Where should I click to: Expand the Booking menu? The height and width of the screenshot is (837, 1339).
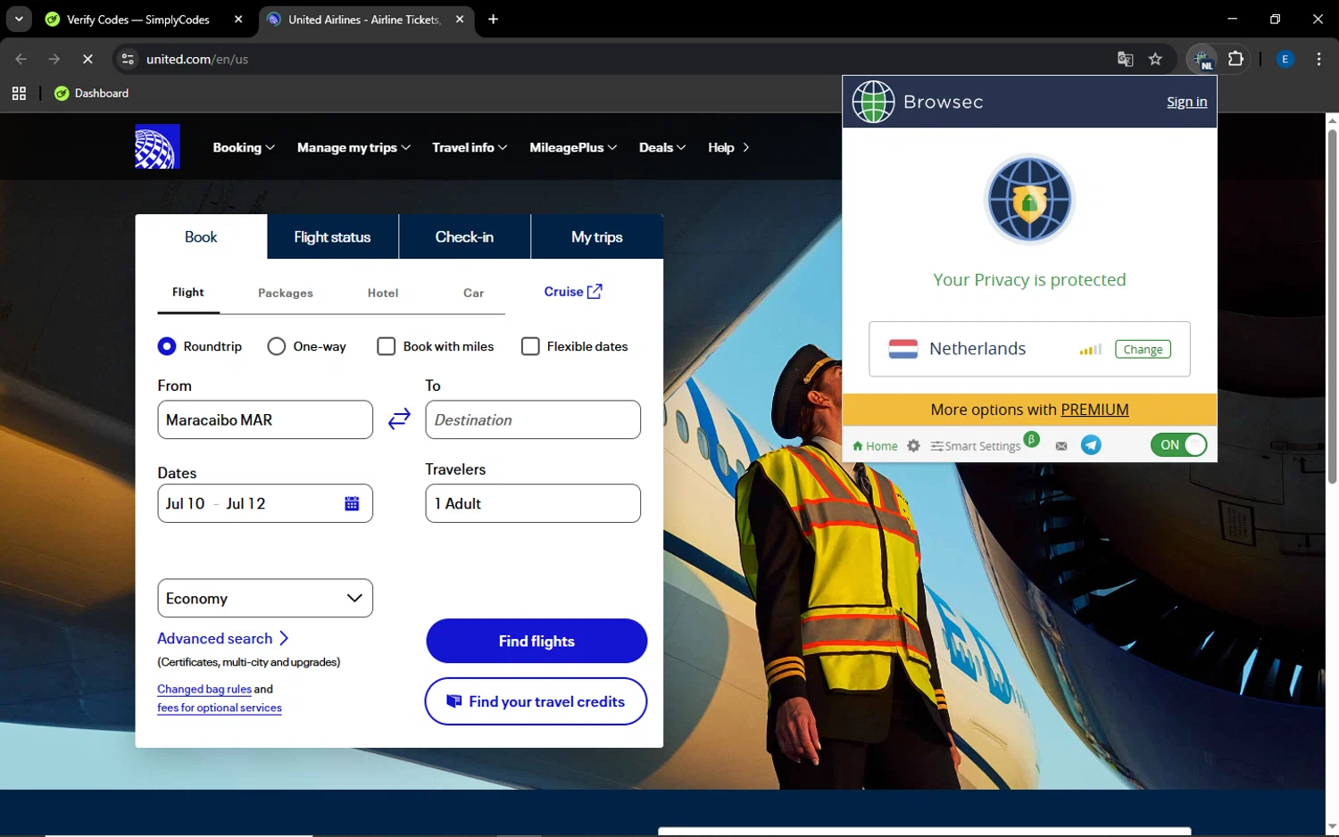244,147
